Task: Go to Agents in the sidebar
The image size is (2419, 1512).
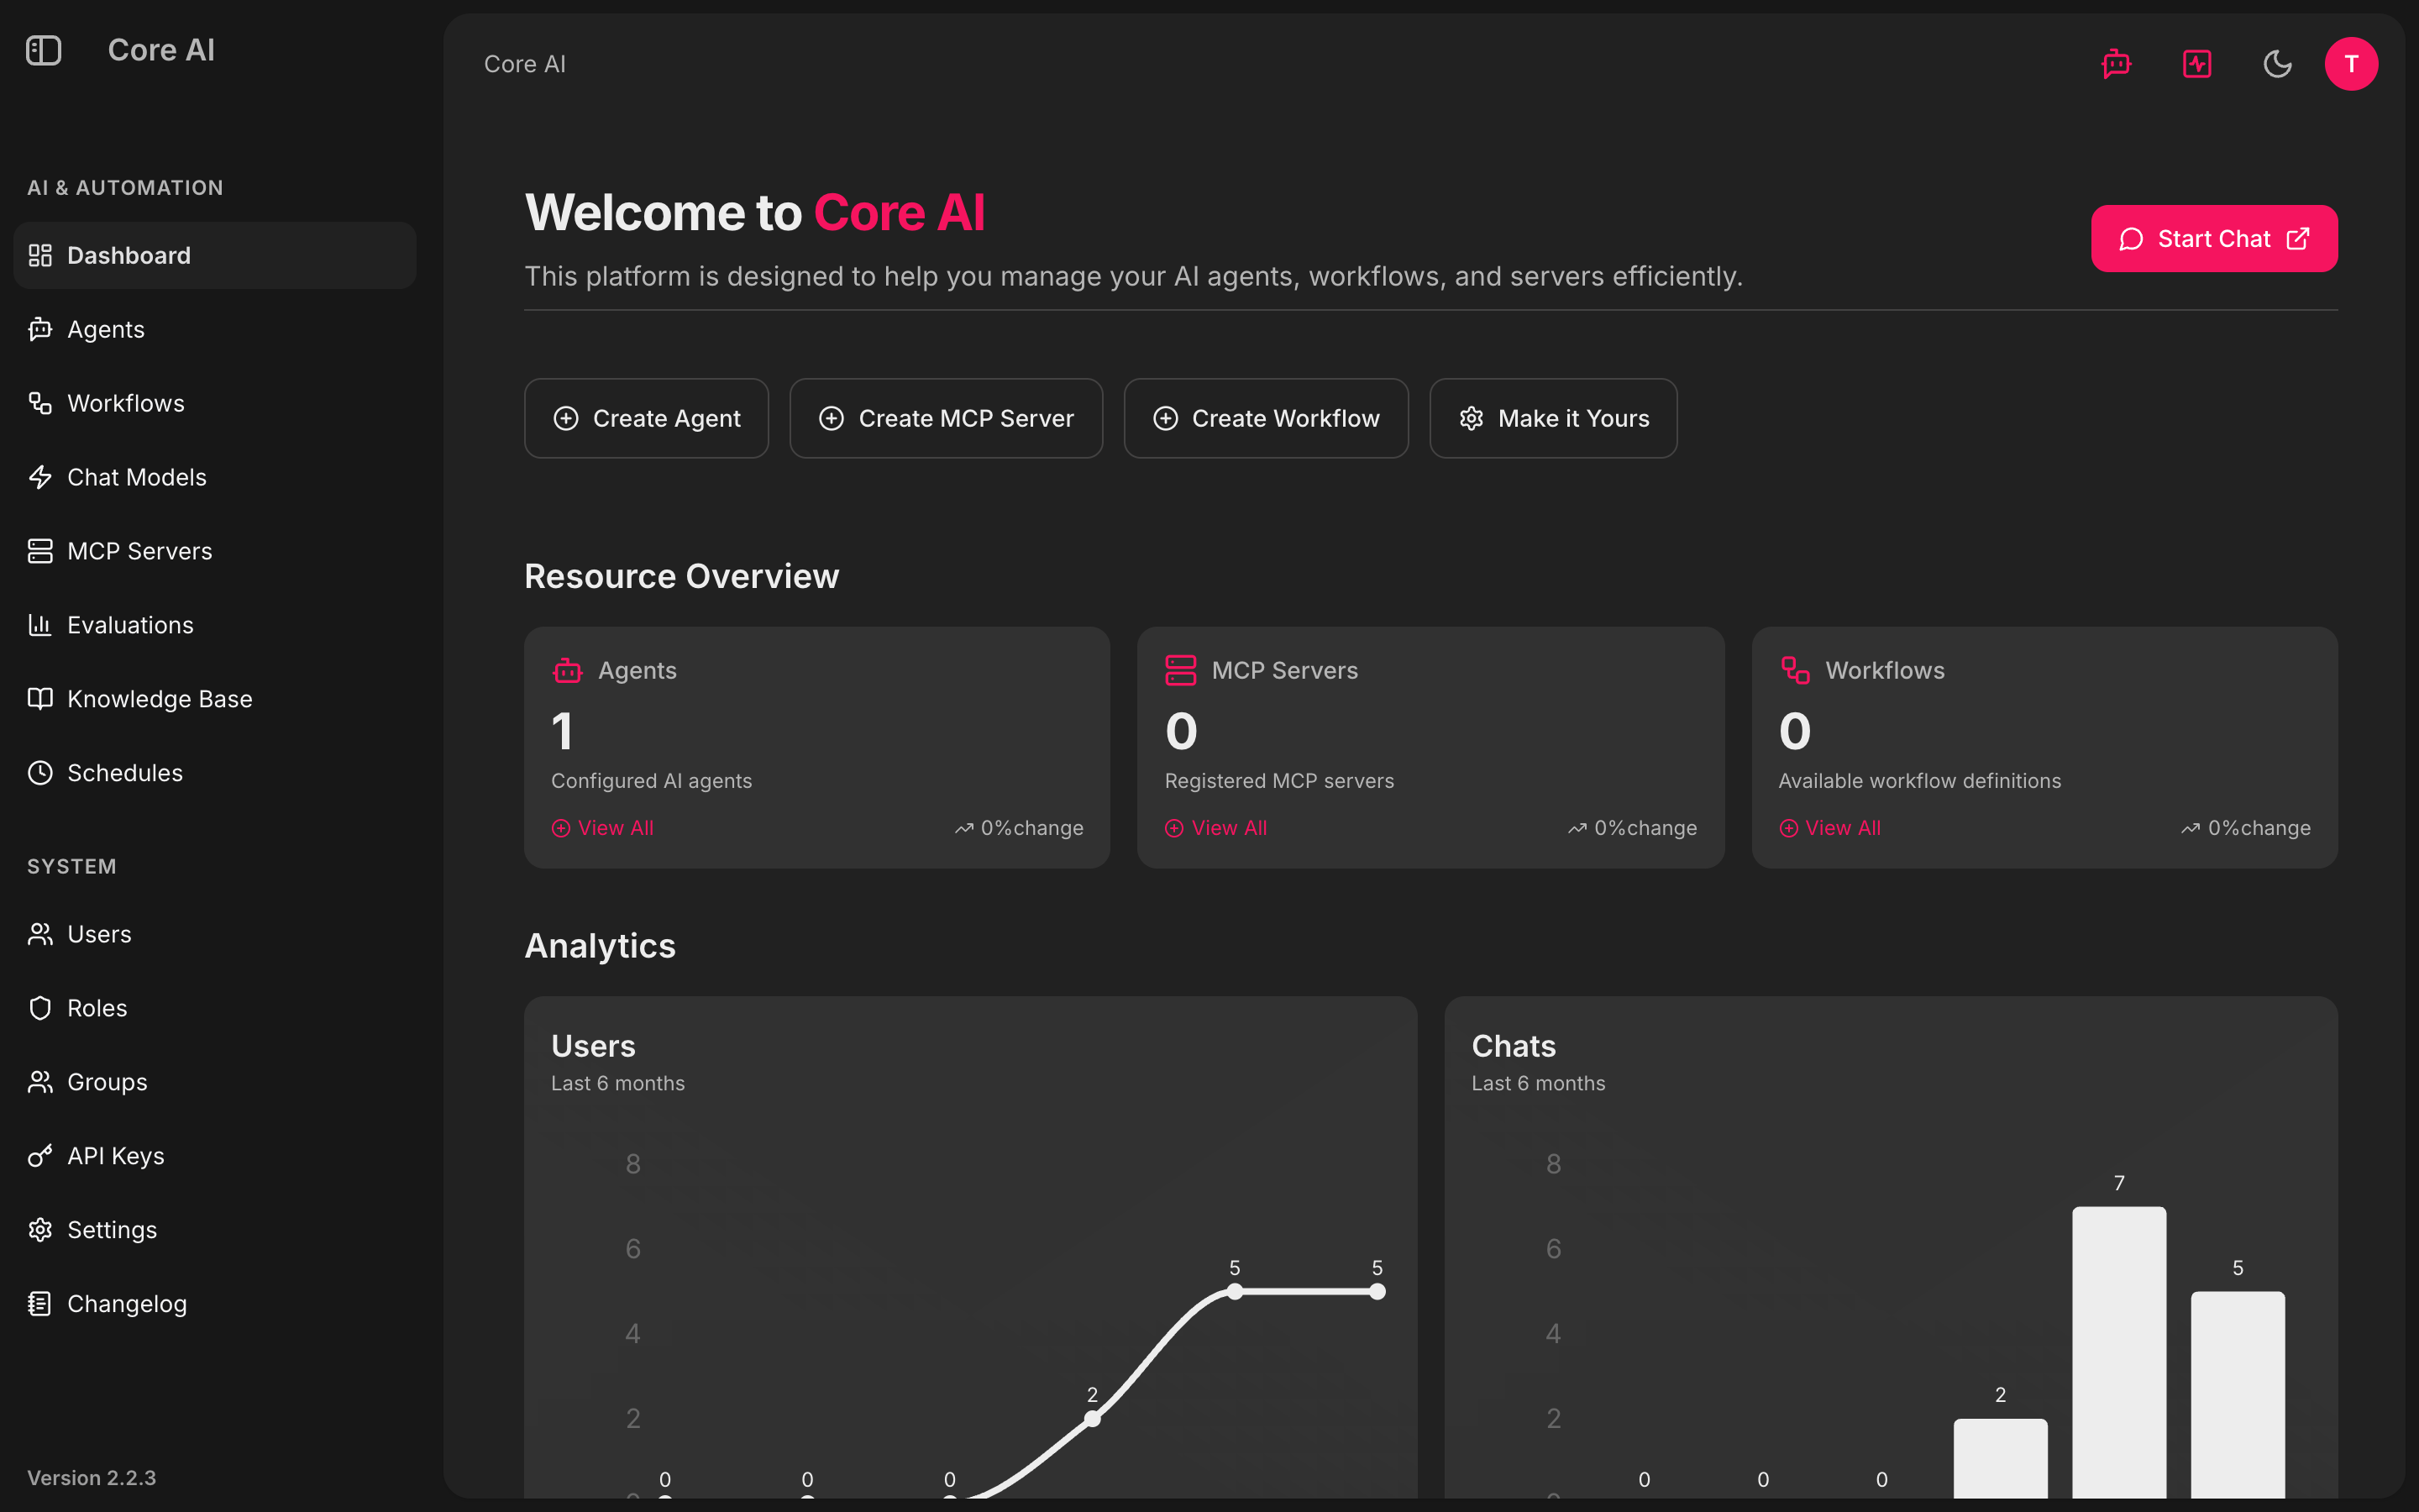Action: click(215, 329)
